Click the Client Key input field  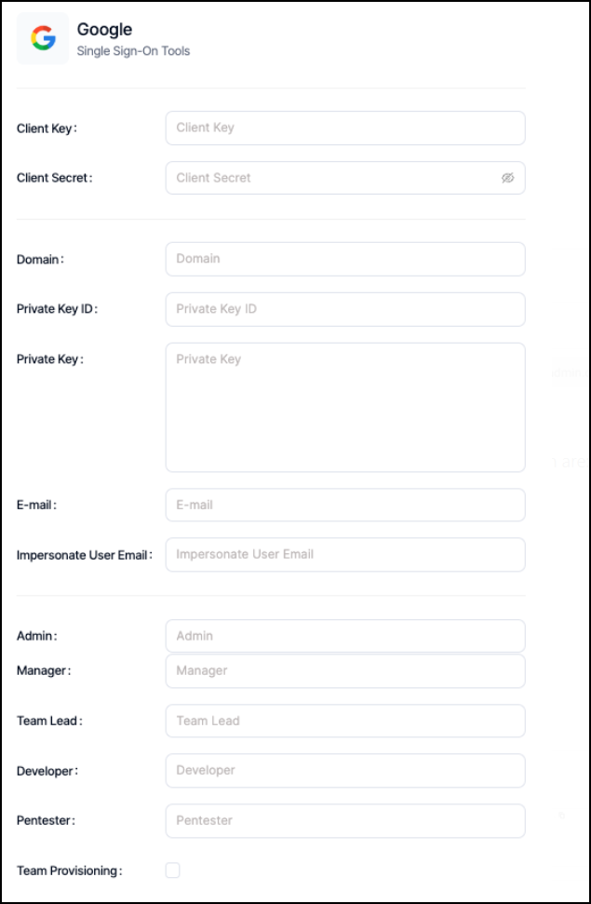pos(344,128)
